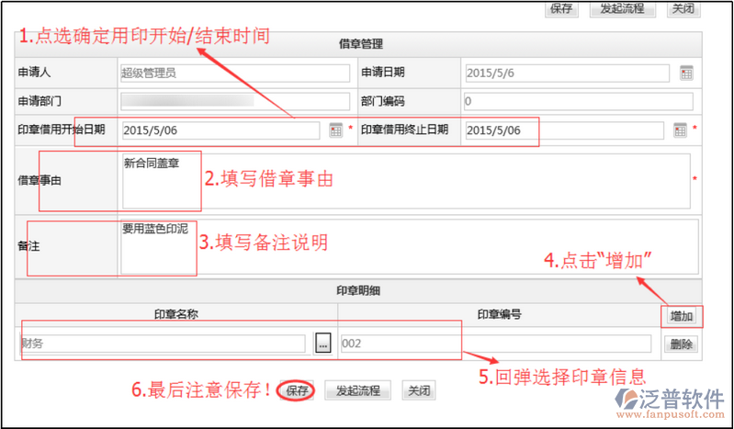Click the bottom 发起流程 button
The width and height of the screenshot is (734, 429).
click(357, 390)
